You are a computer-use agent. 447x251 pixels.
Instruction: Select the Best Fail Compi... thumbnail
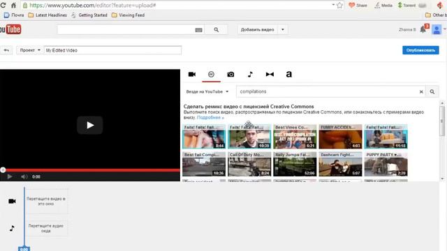pos(204,165)
